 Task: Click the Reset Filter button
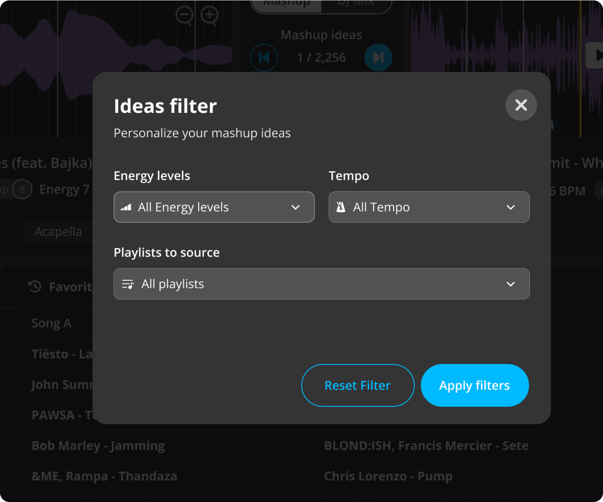[358, 385]
